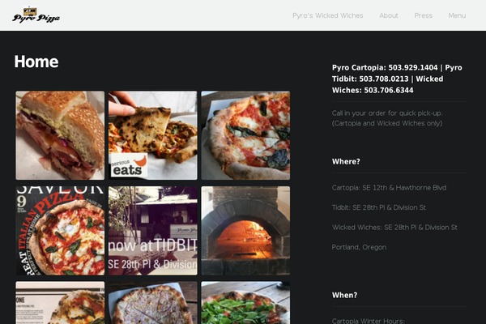Click the 'Portland, Oregon' text

click(x=359, y=247)
